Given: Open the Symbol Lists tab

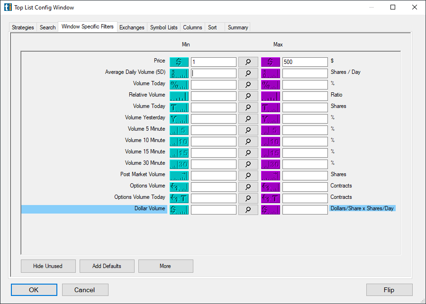Looking at the screenshot, I should point(163,27).
